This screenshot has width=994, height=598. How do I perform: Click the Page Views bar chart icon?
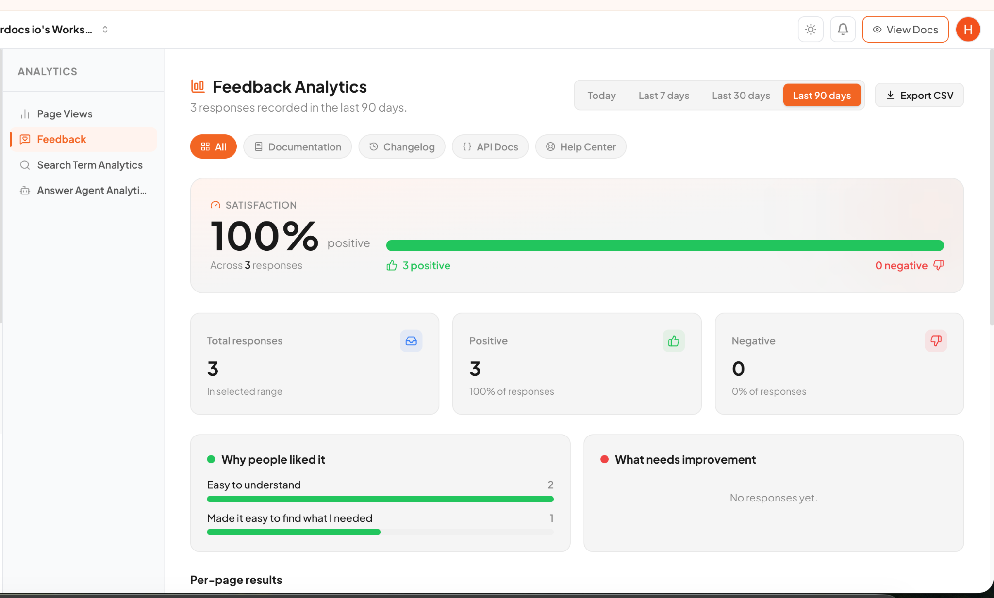tap(25, 114)
